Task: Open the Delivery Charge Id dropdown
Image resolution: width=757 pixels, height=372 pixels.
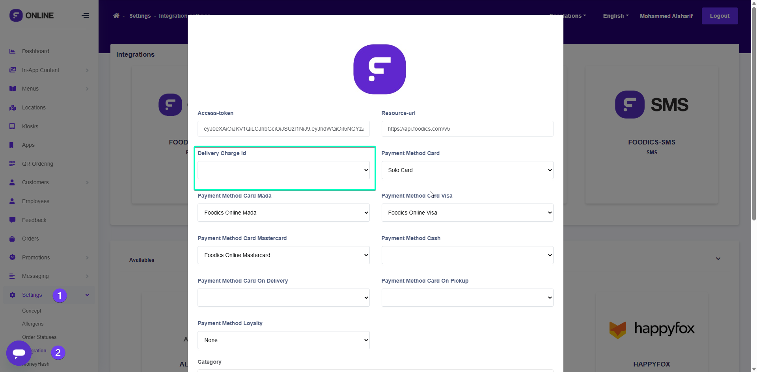Action: click(283, 170)
